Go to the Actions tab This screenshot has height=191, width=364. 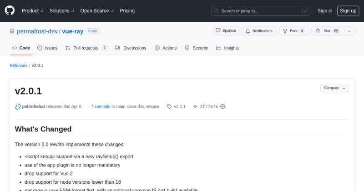tap(166, 48)
